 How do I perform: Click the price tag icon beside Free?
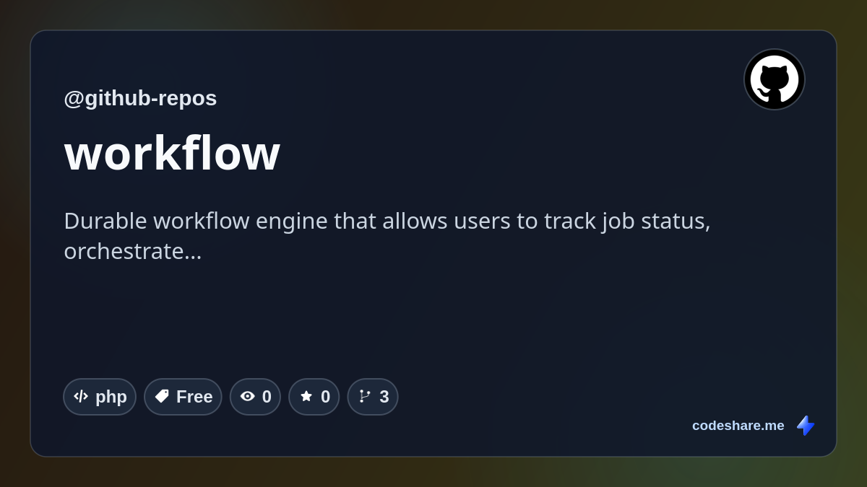(162, 396)
